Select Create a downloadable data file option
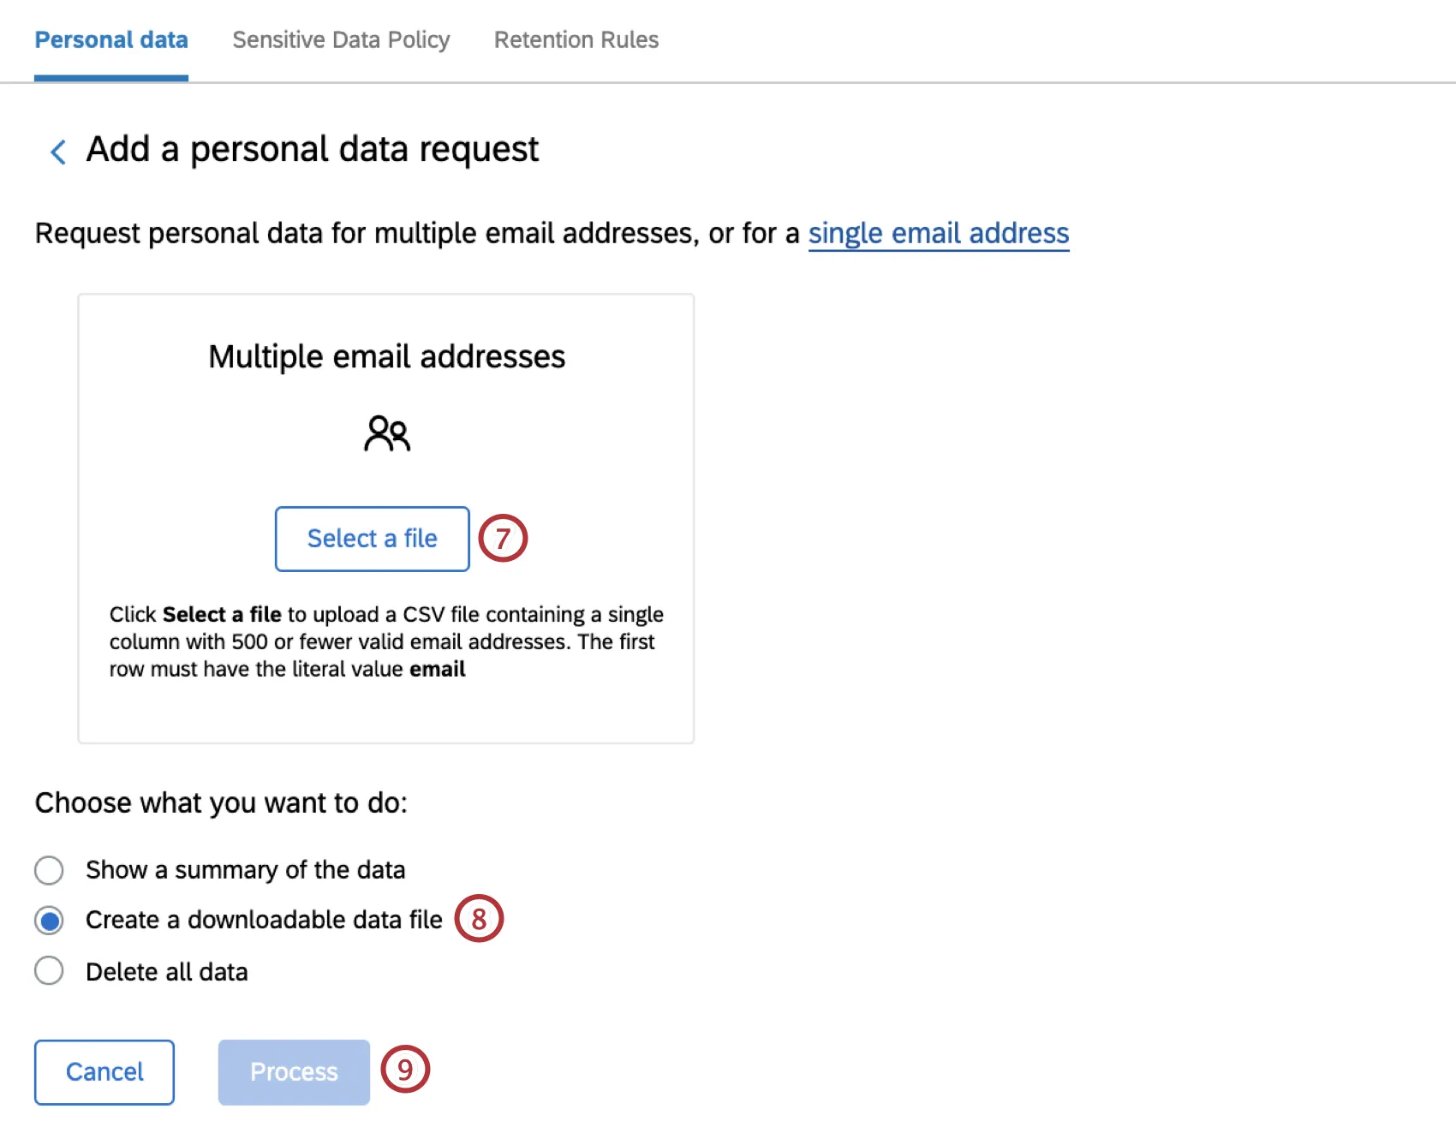The image size is (1456, 1139). (49, 921)
